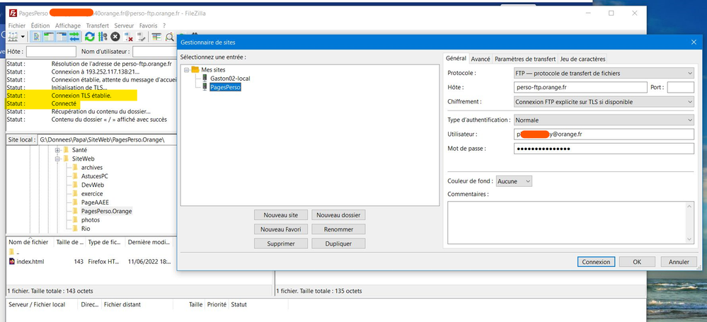Toggle the transfer queue display icon

pyautogui.click(x=75, y=37)
